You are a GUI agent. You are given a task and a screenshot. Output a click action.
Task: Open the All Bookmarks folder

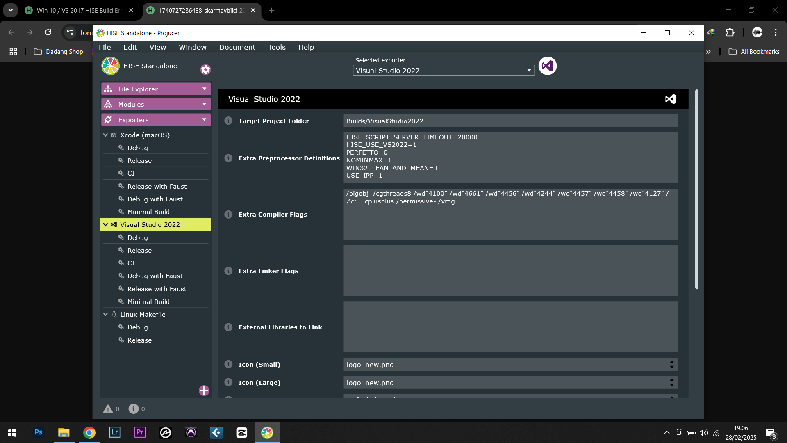[754, 52]
